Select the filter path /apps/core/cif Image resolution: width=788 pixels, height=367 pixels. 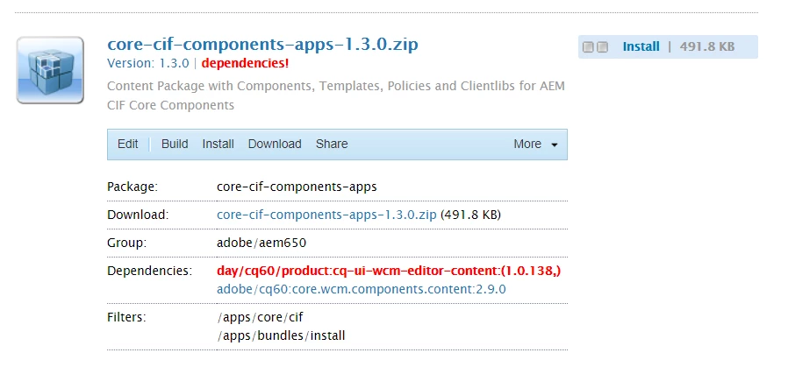(260, 317)
